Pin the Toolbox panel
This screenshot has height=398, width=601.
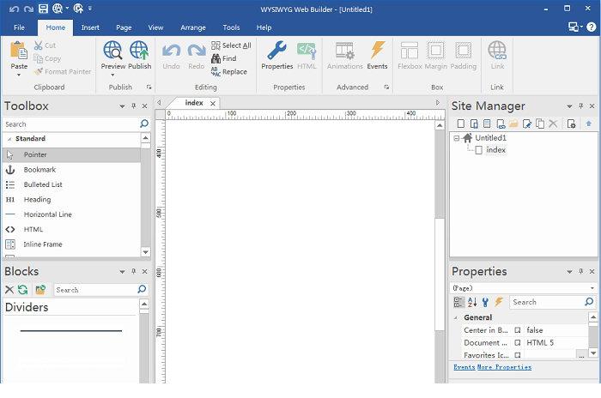tap(133, 106)
